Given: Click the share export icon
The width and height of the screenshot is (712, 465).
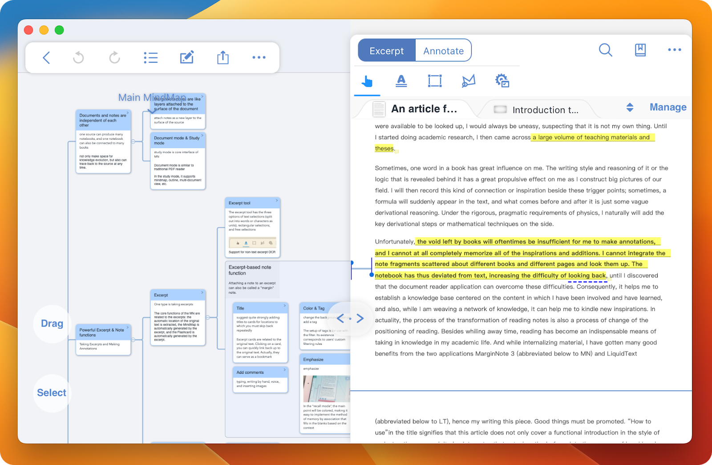Looking at the screenshot, I should click(223, 57).
